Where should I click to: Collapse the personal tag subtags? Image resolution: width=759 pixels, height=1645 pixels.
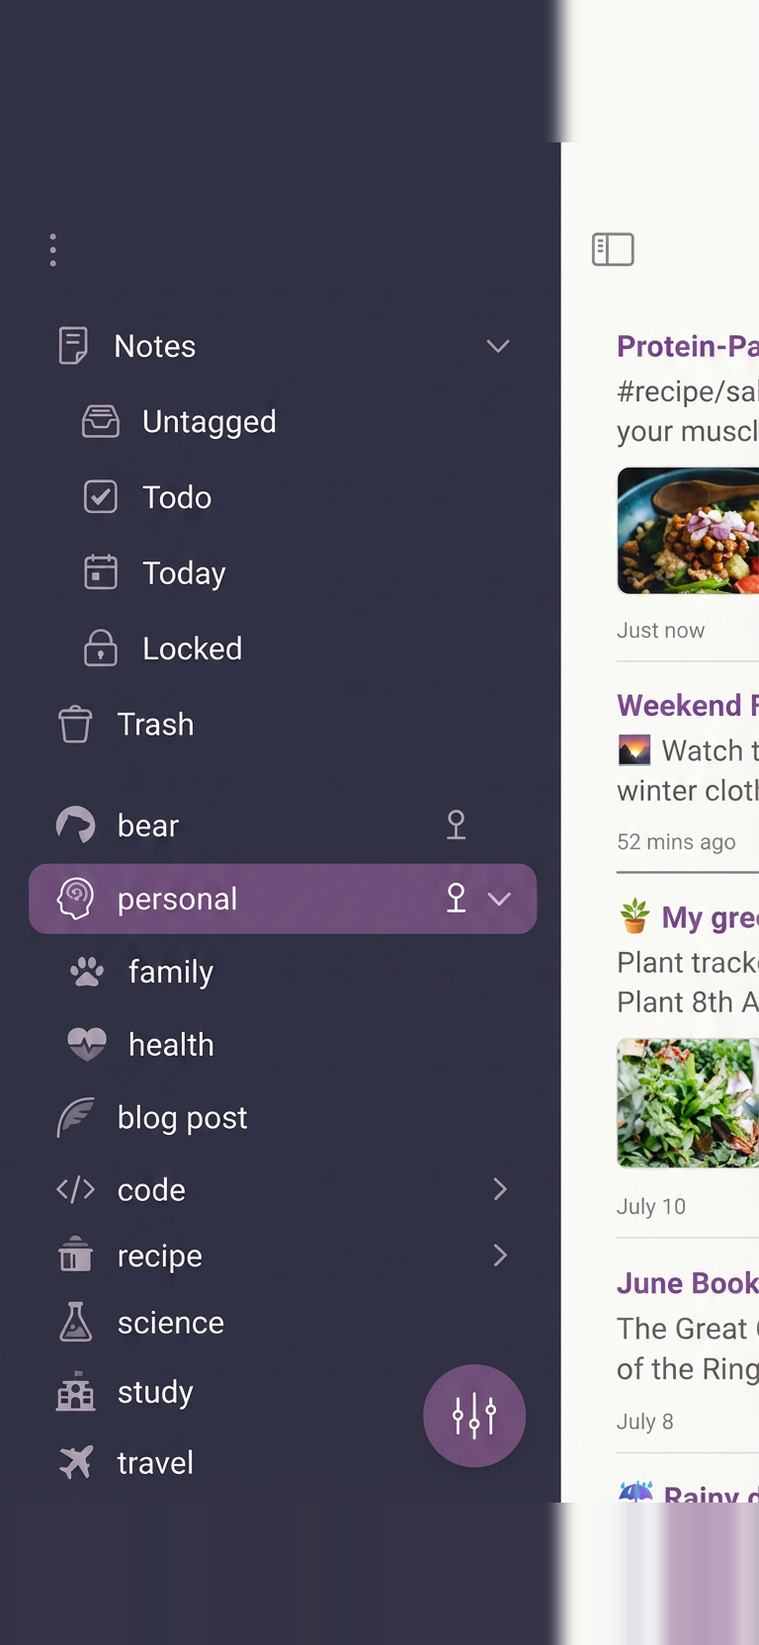(x=500, y=899)
